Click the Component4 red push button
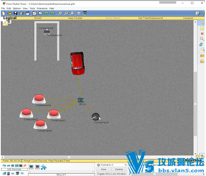This screenshot has width=206, height=176. (39, 99)
